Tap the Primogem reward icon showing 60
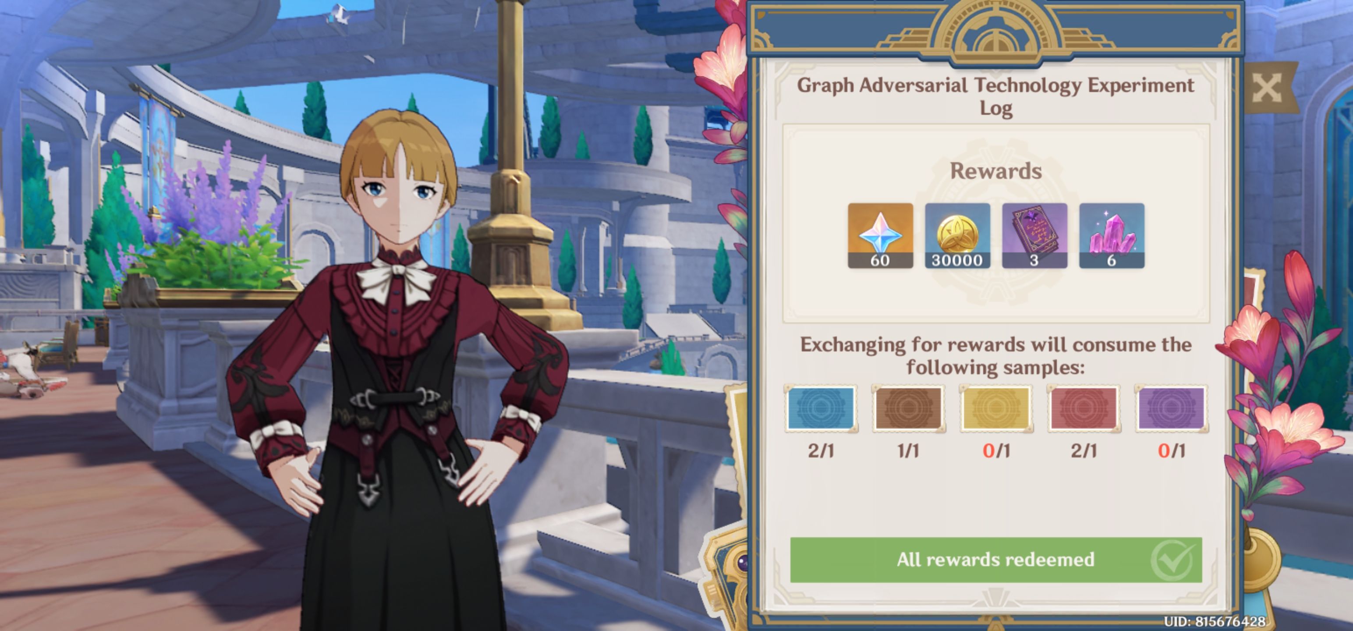The height and width of the screenshot is (631, 1353). 880,235
